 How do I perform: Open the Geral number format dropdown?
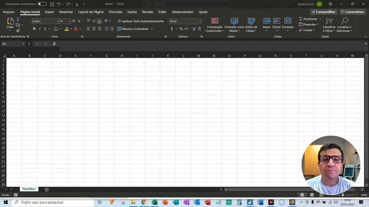[200, 21]
